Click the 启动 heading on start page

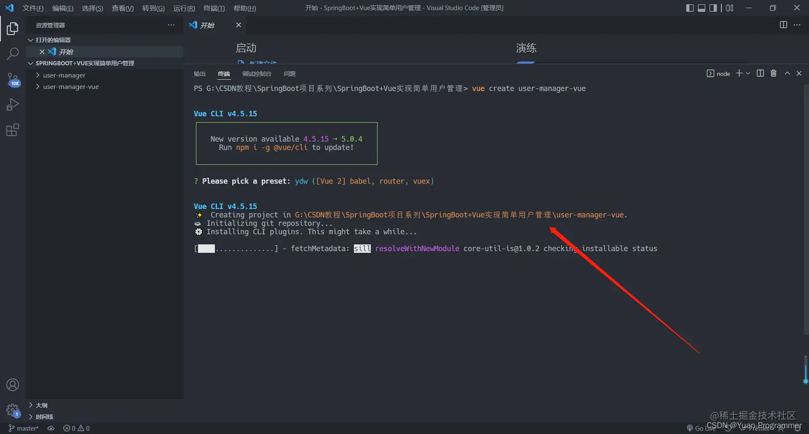tap(246, 48)
